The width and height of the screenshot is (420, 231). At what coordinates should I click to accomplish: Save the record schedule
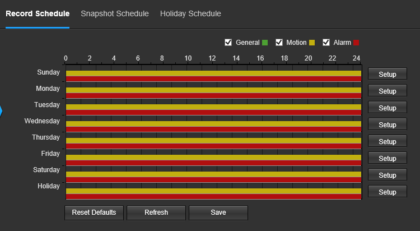(x=218, y=212)
